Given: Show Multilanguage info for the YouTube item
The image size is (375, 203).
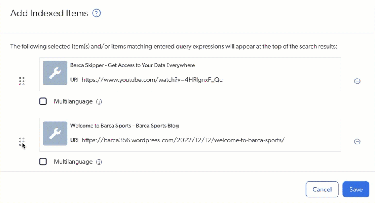Looking at the screenshot, I should (x=99, y=101).
